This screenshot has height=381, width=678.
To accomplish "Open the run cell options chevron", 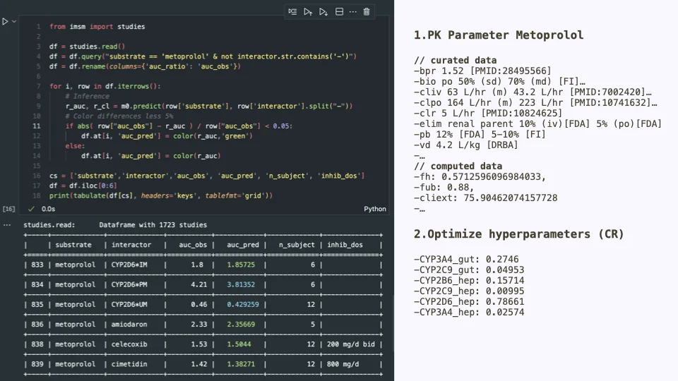I will coord(14,21).
